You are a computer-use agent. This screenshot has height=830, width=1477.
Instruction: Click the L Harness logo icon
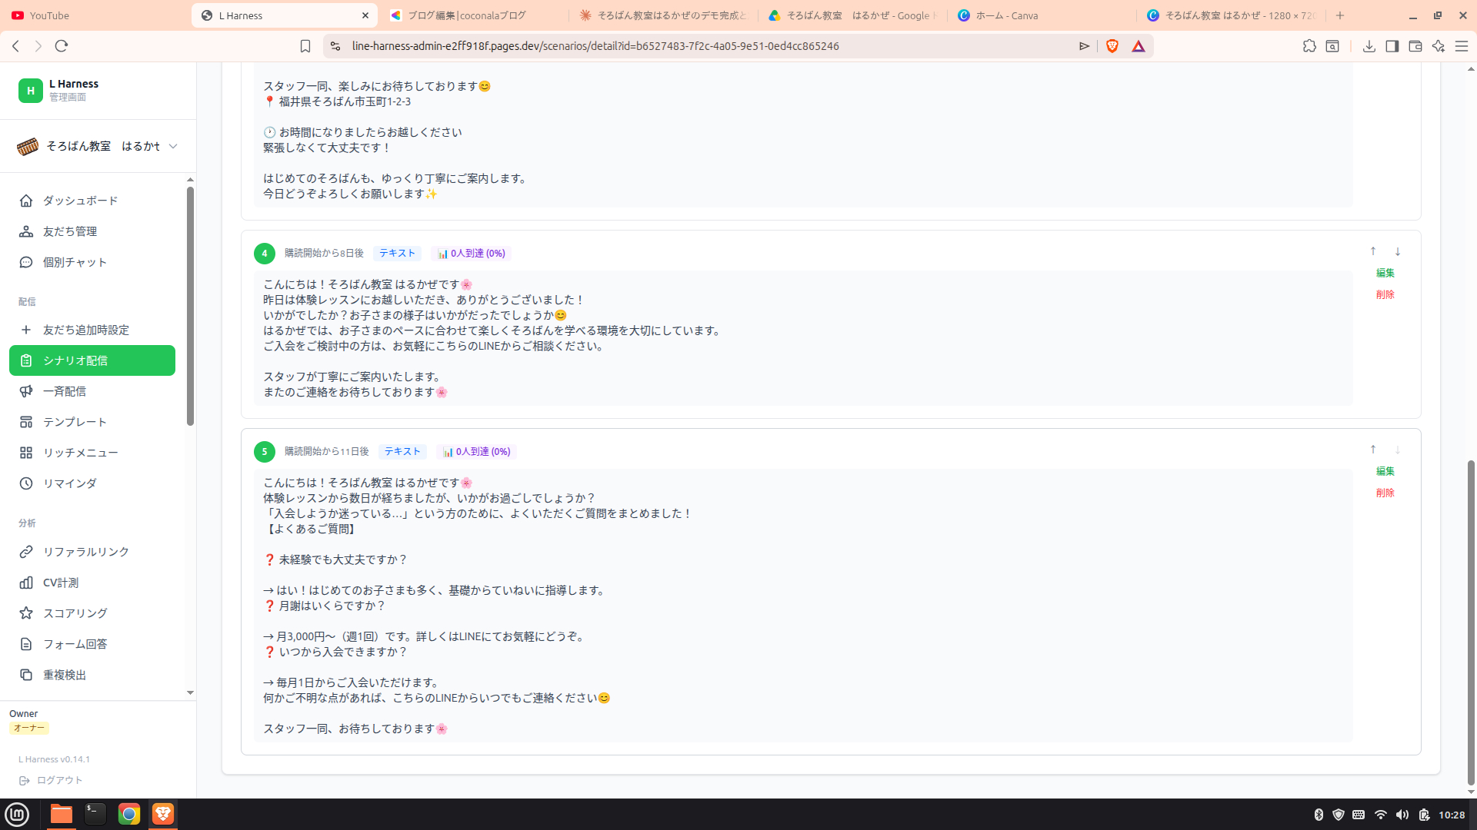31,90
